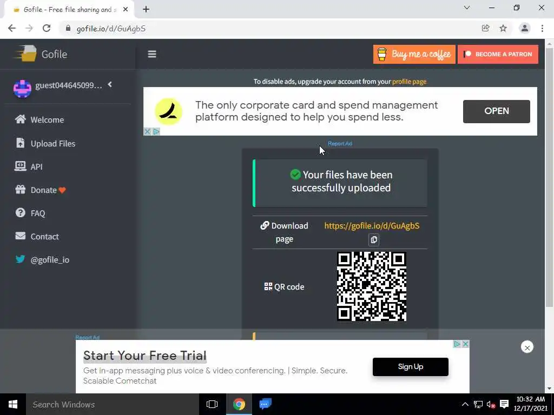Click the top Report Ad link
This screenshot has width=554, height=415.
pyautogui.click(x=340, y=144)
